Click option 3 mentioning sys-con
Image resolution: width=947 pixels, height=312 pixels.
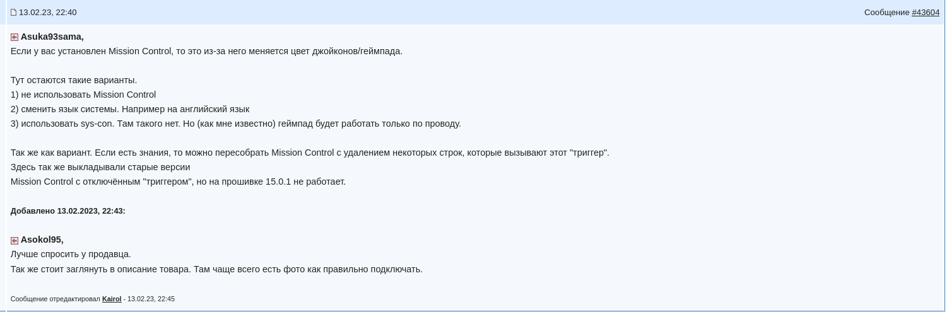(x=236, y=124)
